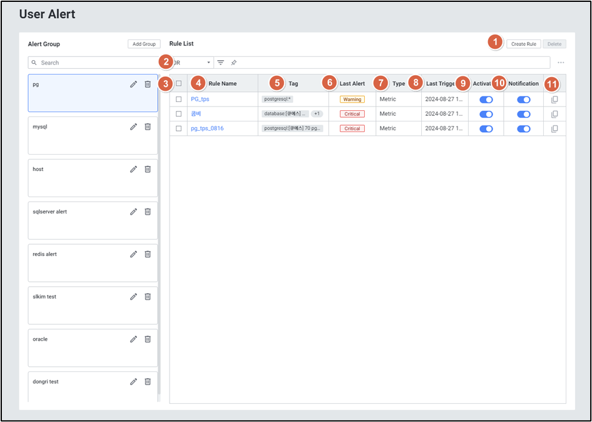Edit the oracle alert group
This screenshot has width=592, height=422.
[133, 339]
